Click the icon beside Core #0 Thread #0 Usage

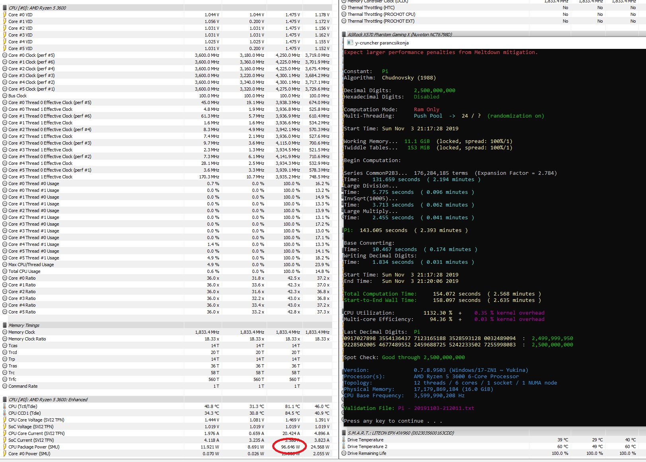point(5,184)
